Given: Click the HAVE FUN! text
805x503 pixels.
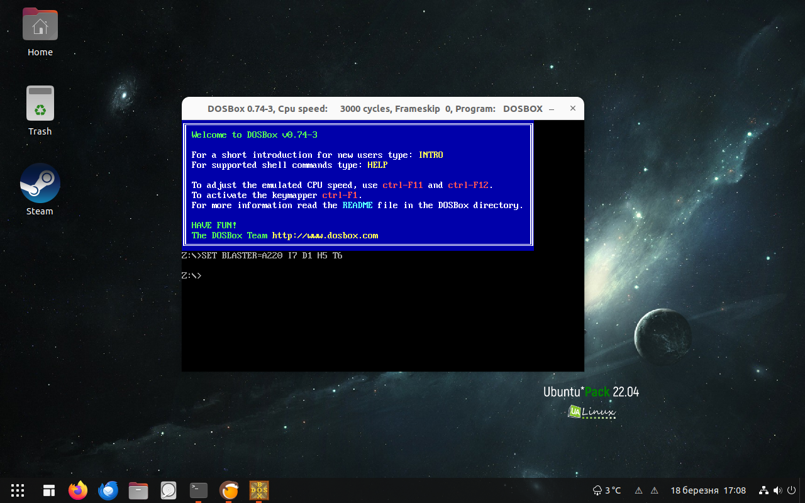Looking at the screenshot, I should (x=214, y=225).
